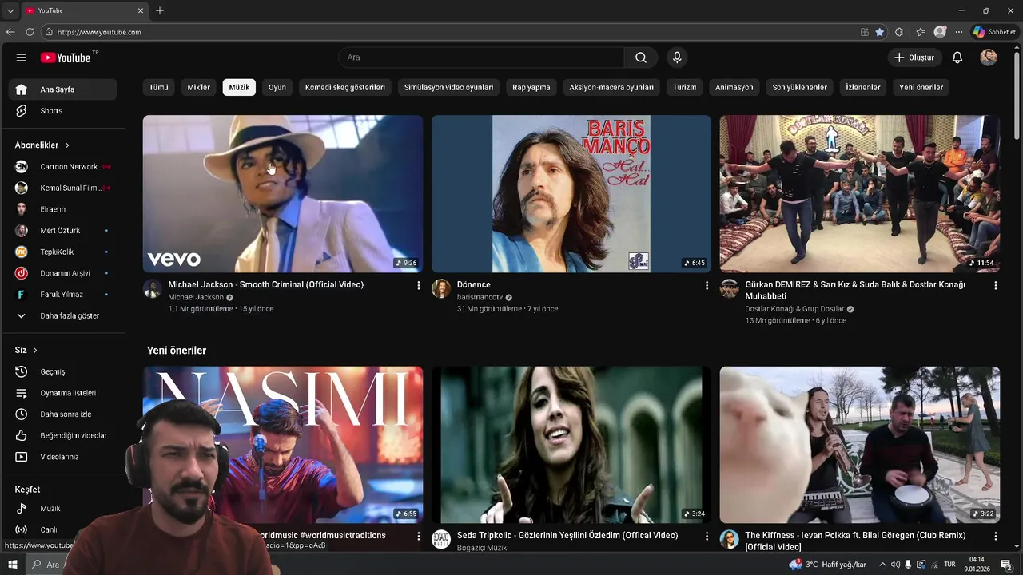
Task: Open Oynatma listeleri playlists
Action: [62, 393]
